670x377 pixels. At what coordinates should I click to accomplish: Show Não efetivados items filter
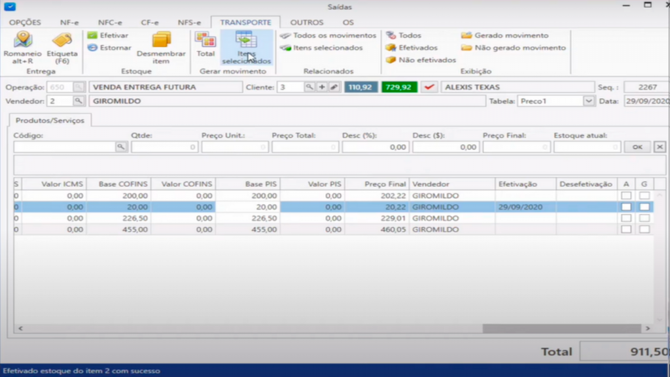tap(391, 60)
